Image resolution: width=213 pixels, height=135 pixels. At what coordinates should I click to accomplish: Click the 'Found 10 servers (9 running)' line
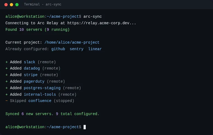pyautogui.click(x=37, y=29)
